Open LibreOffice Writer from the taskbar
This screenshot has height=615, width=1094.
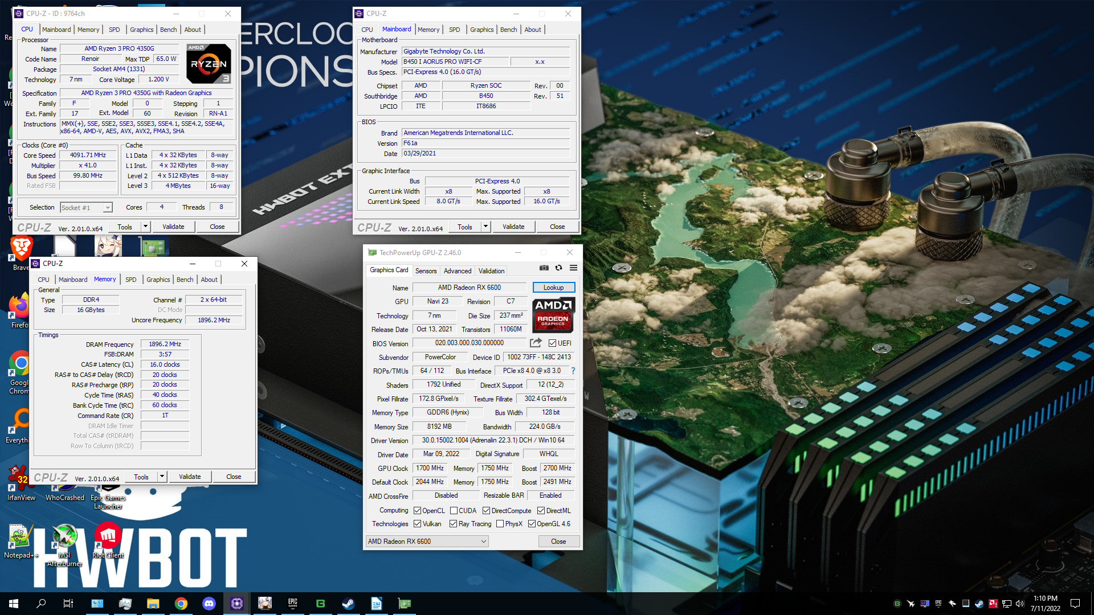coord(377,604)
